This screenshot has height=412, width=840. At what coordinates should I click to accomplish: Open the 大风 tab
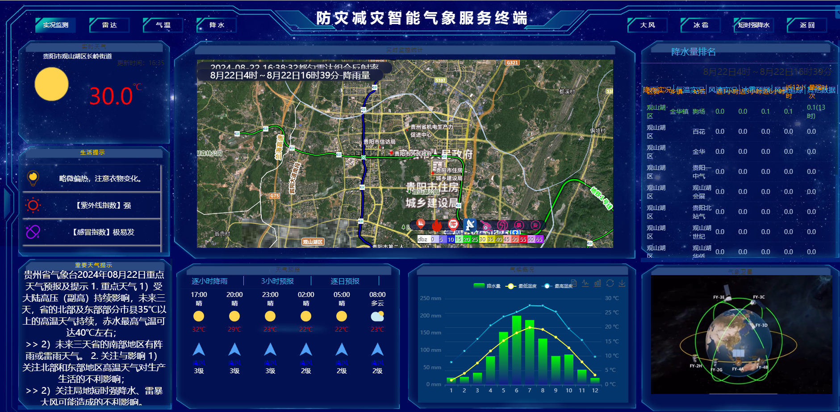(648, 25)
